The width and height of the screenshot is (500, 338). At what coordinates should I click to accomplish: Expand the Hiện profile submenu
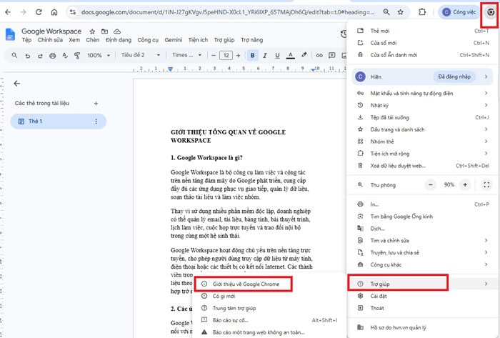coord(486,77)
